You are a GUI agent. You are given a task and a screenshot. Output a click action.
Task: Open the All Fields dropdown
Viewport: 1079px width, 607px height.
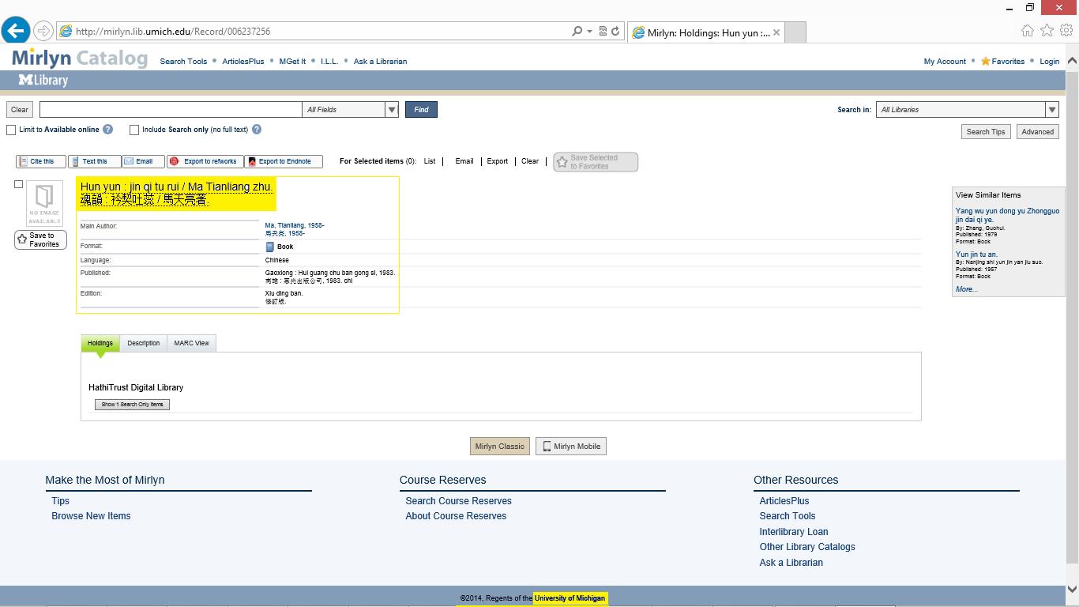[x=392, y=110]
